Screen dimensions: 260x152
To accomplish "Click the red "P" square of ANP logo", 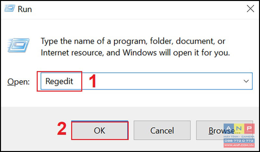I will (x=249, y=129).
